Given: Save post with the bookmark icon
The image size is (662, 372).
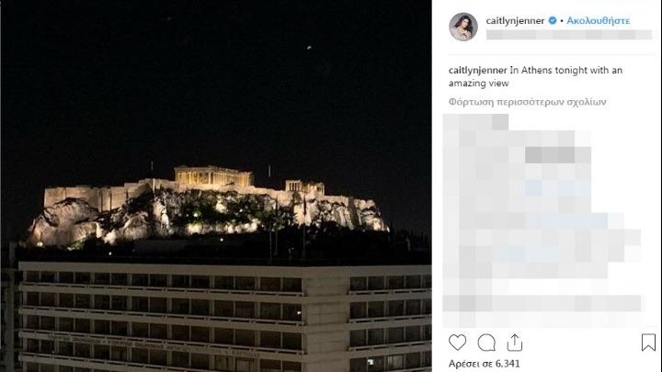Looking at the screenshot, I should pos(648,343).
